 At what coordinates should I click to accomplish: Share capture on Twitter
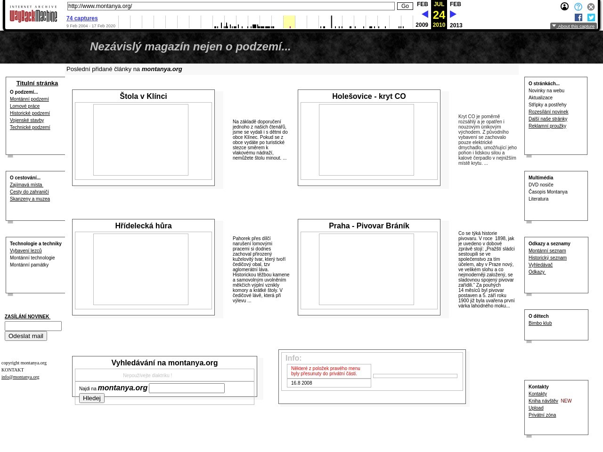(591, 17)
